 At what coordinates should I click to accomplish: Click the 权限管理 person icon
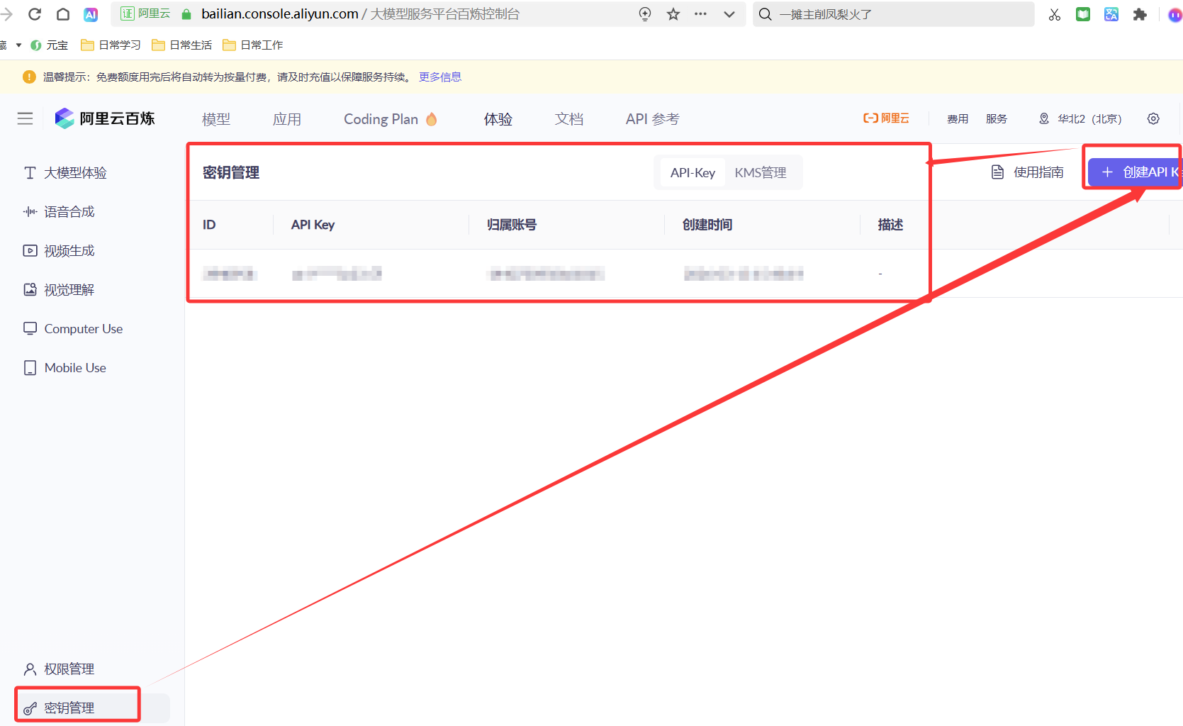(29, 669)
